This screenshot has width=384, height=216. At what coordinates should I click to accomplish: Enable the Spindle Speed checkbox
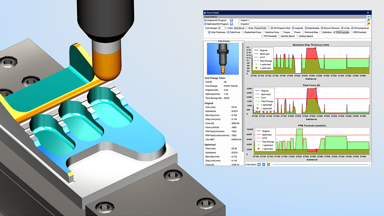tap(279, 36)
